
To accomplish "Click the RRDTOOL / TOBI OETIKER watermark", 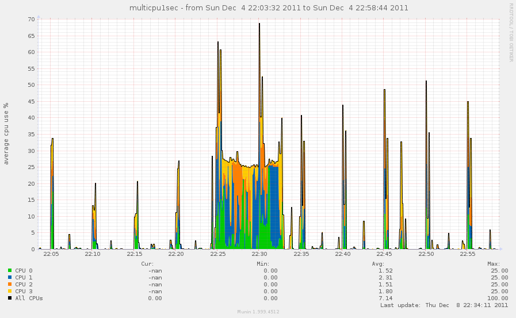I will tap(510, 32).
